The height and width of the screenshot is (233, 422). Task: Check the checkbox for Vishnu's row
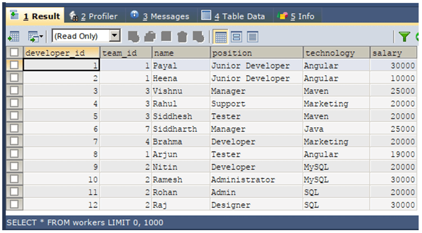(x=14, y=90)
